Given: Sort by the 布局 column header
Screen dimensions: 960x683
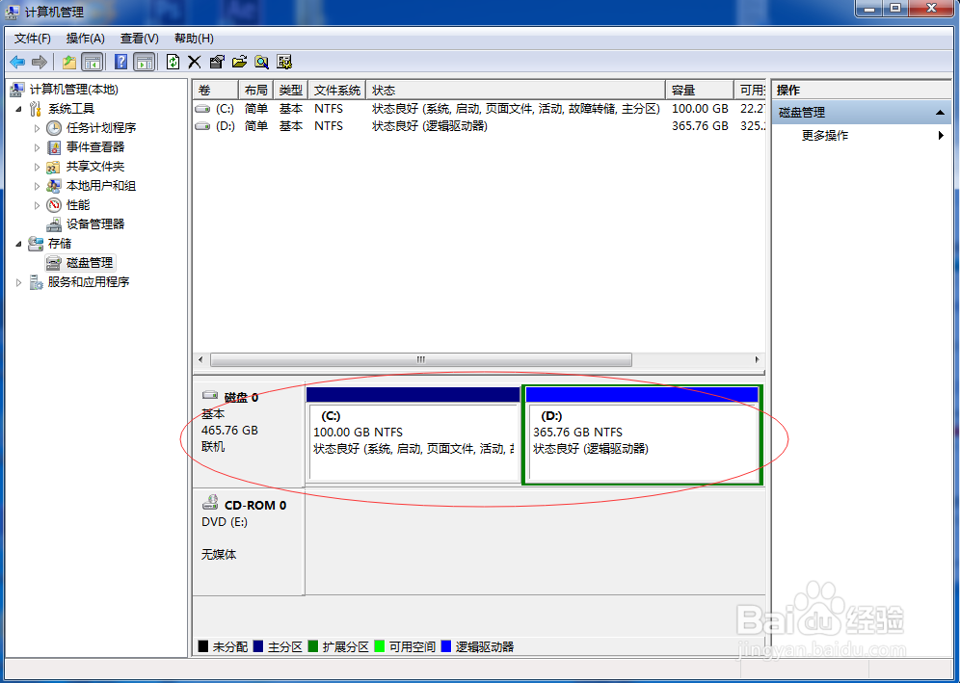Looking at the screenshot, I should pos(256,90).
